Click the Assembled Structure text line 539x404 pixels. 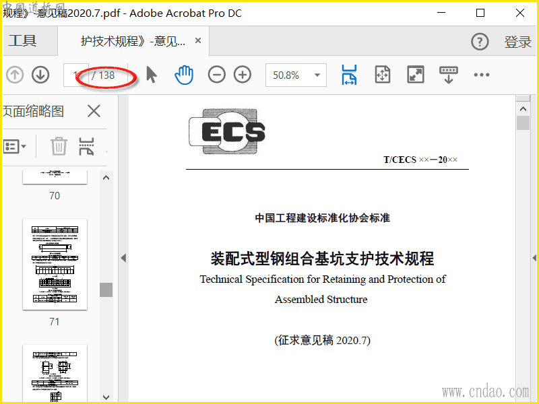point(321,299)
